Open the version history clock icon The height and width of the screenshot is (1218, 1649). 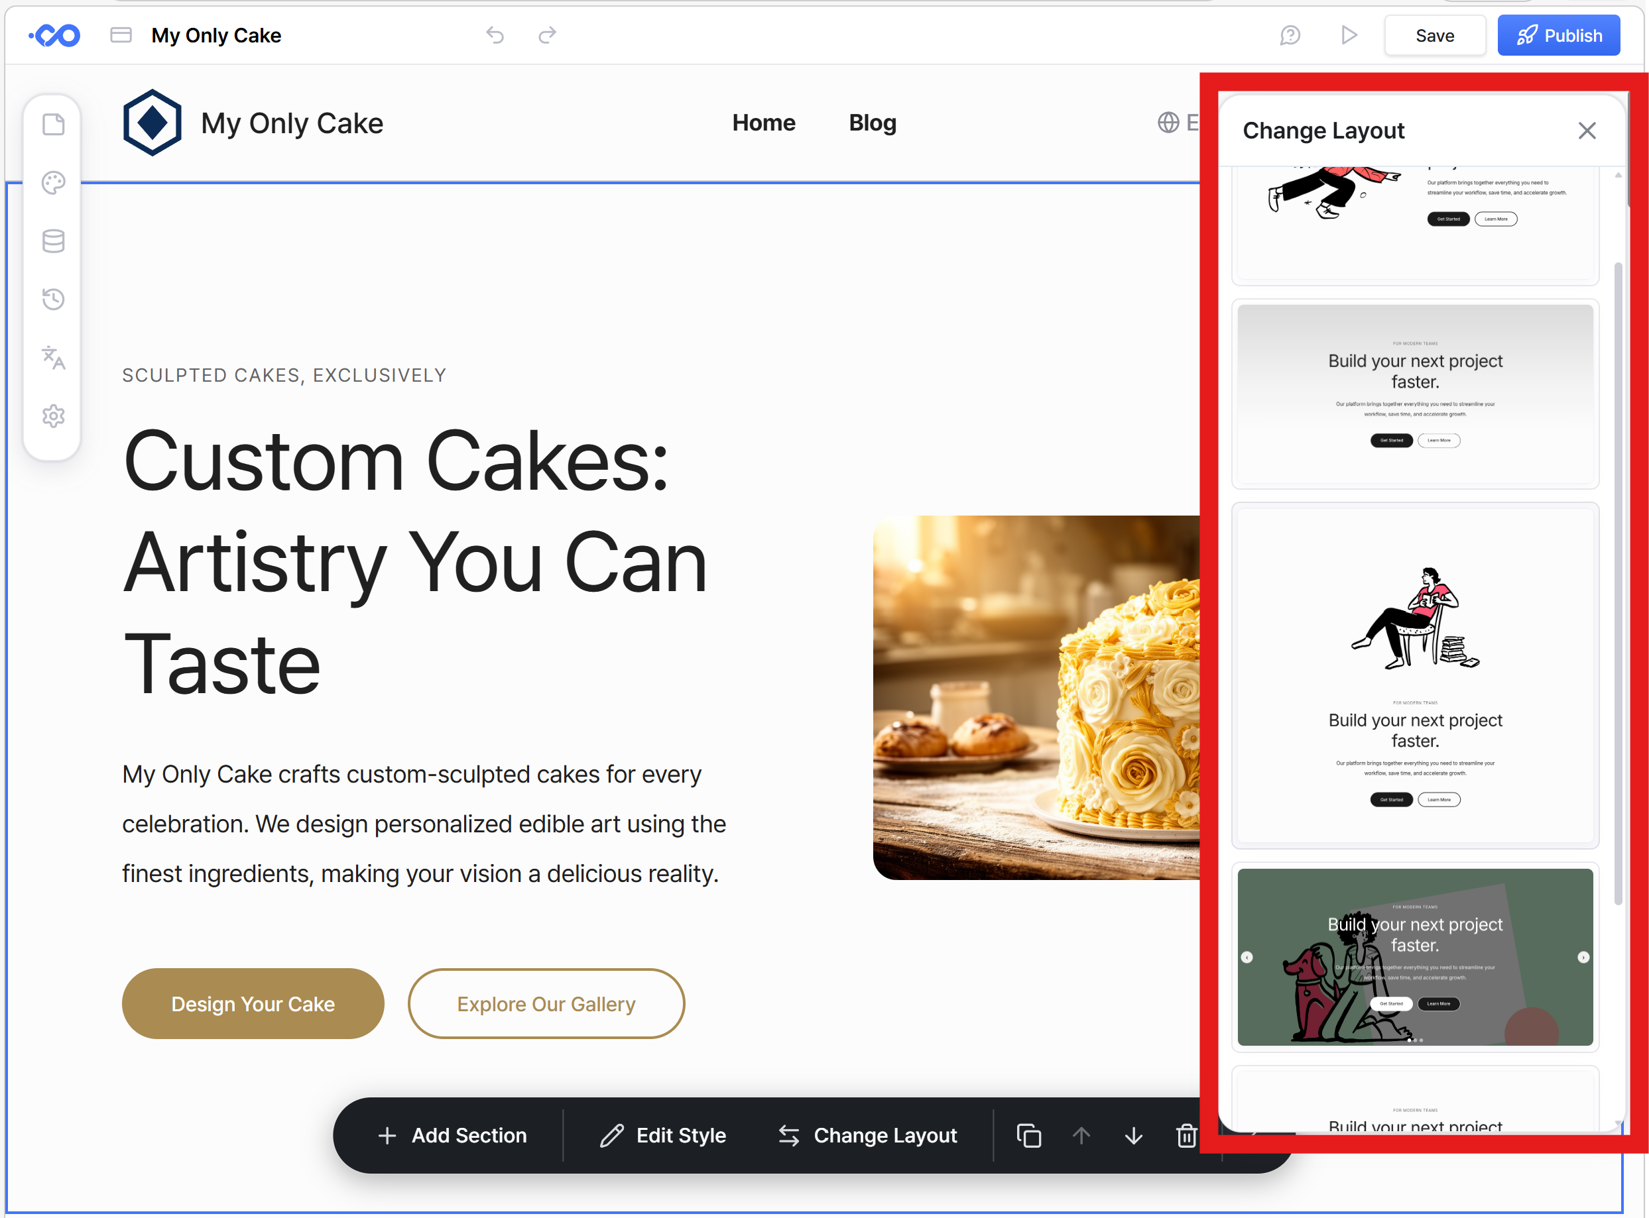(53, 300)
